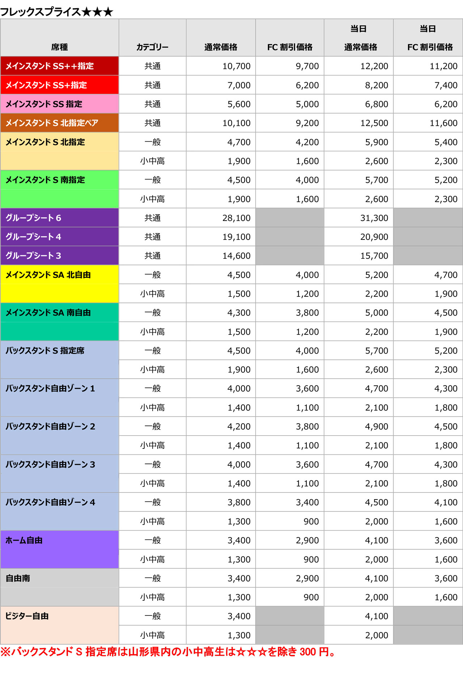The height and width of the screenshot is (684, 463).
Task: Click the 19,100 price for グループシート4
Action: point(236,237)
